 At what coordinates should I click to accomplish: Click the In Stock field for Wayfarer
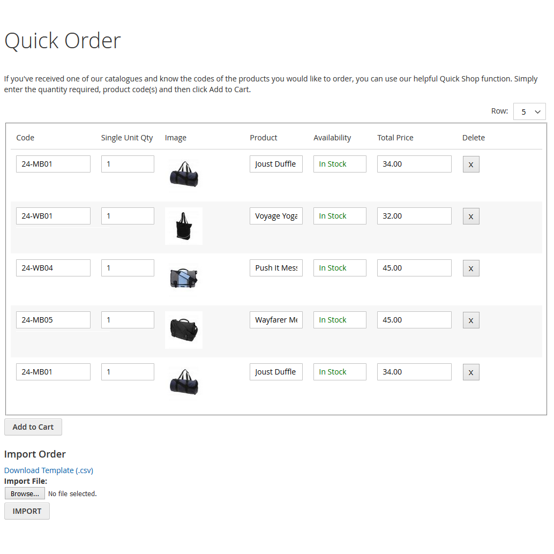340,320
